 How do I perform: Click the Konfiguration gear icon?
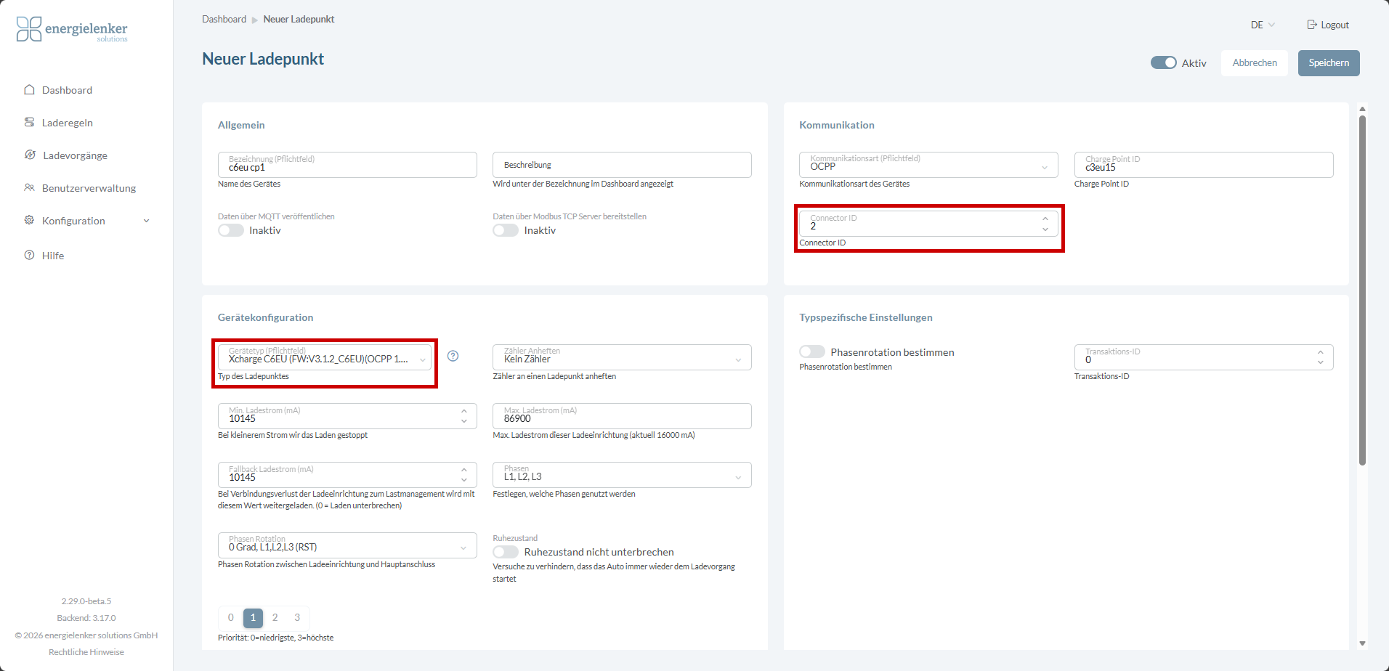(x=29, y=220)
